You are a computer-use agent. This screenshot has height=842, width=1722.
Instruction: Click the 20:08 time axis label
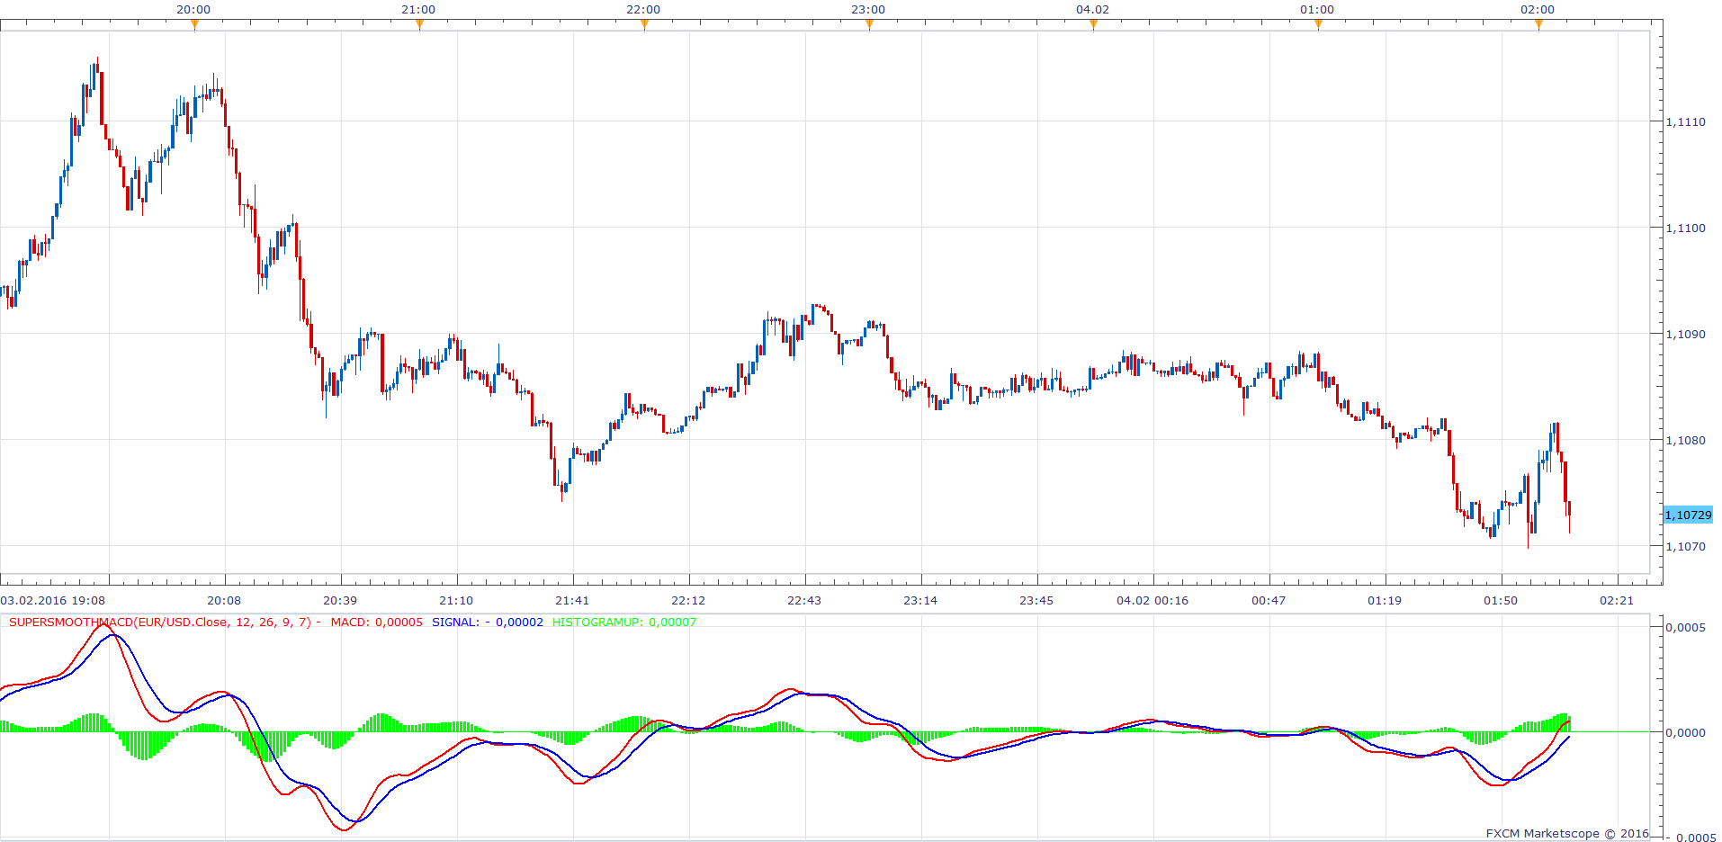tap(224, 600)
